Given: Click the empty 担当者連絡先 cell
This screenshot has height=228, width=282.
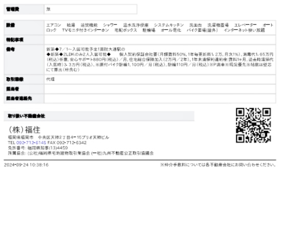Looking at the screenshot, I should tap(160, 99).
